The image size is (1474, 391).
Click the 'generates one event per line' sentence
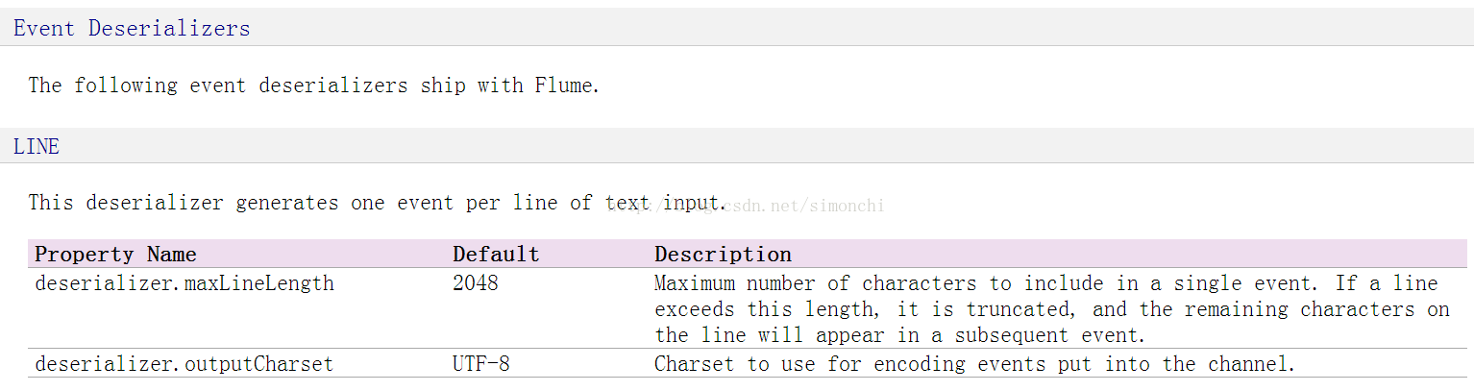[x=375, y=203]
